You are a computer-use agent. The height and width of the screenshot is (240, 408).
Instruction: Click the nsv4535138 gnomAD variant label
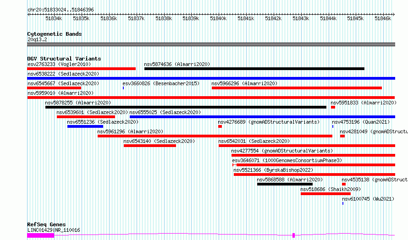click(375, 180)
